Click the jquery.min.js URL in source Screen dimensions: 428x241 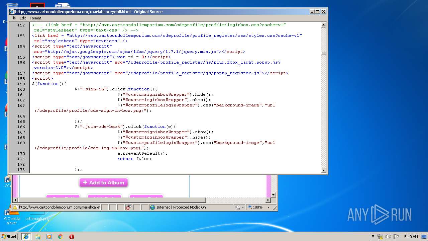tap(133, 52)
